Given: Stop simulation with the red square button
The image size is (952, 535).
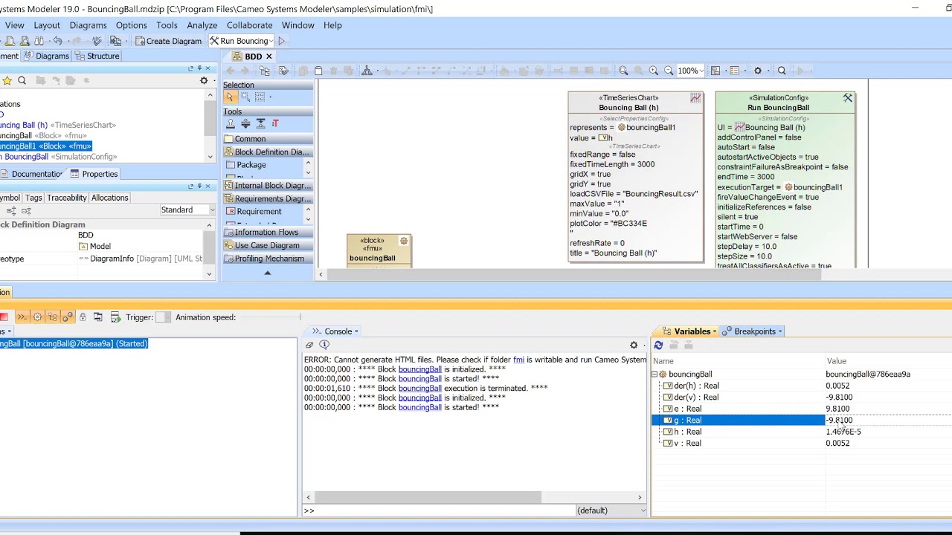Looking at the screenshot, I should point(4,317).
